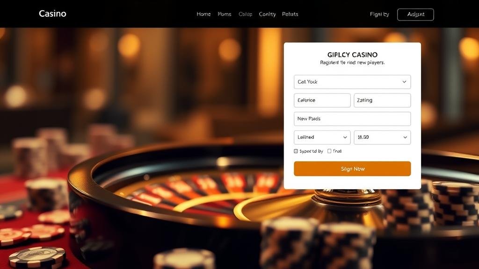The image size is (479, 269).
Task: Click the Relats navigation link
Action: (290, 14)
